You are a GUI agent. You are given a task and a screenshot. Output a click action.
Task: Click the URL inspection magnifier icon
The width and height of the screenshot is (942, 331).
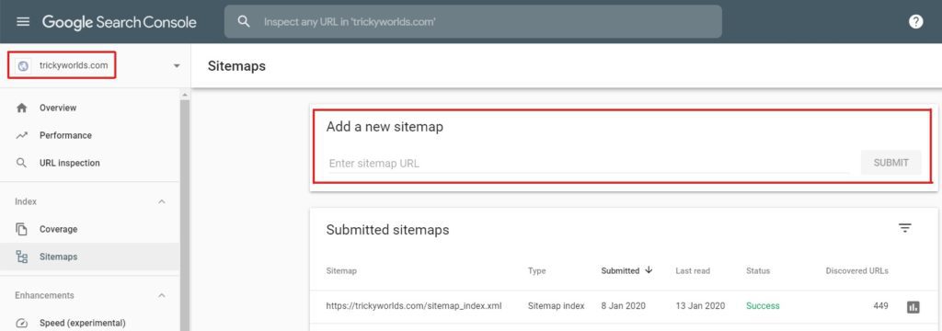pyautogui.click(x=22, y=164)
